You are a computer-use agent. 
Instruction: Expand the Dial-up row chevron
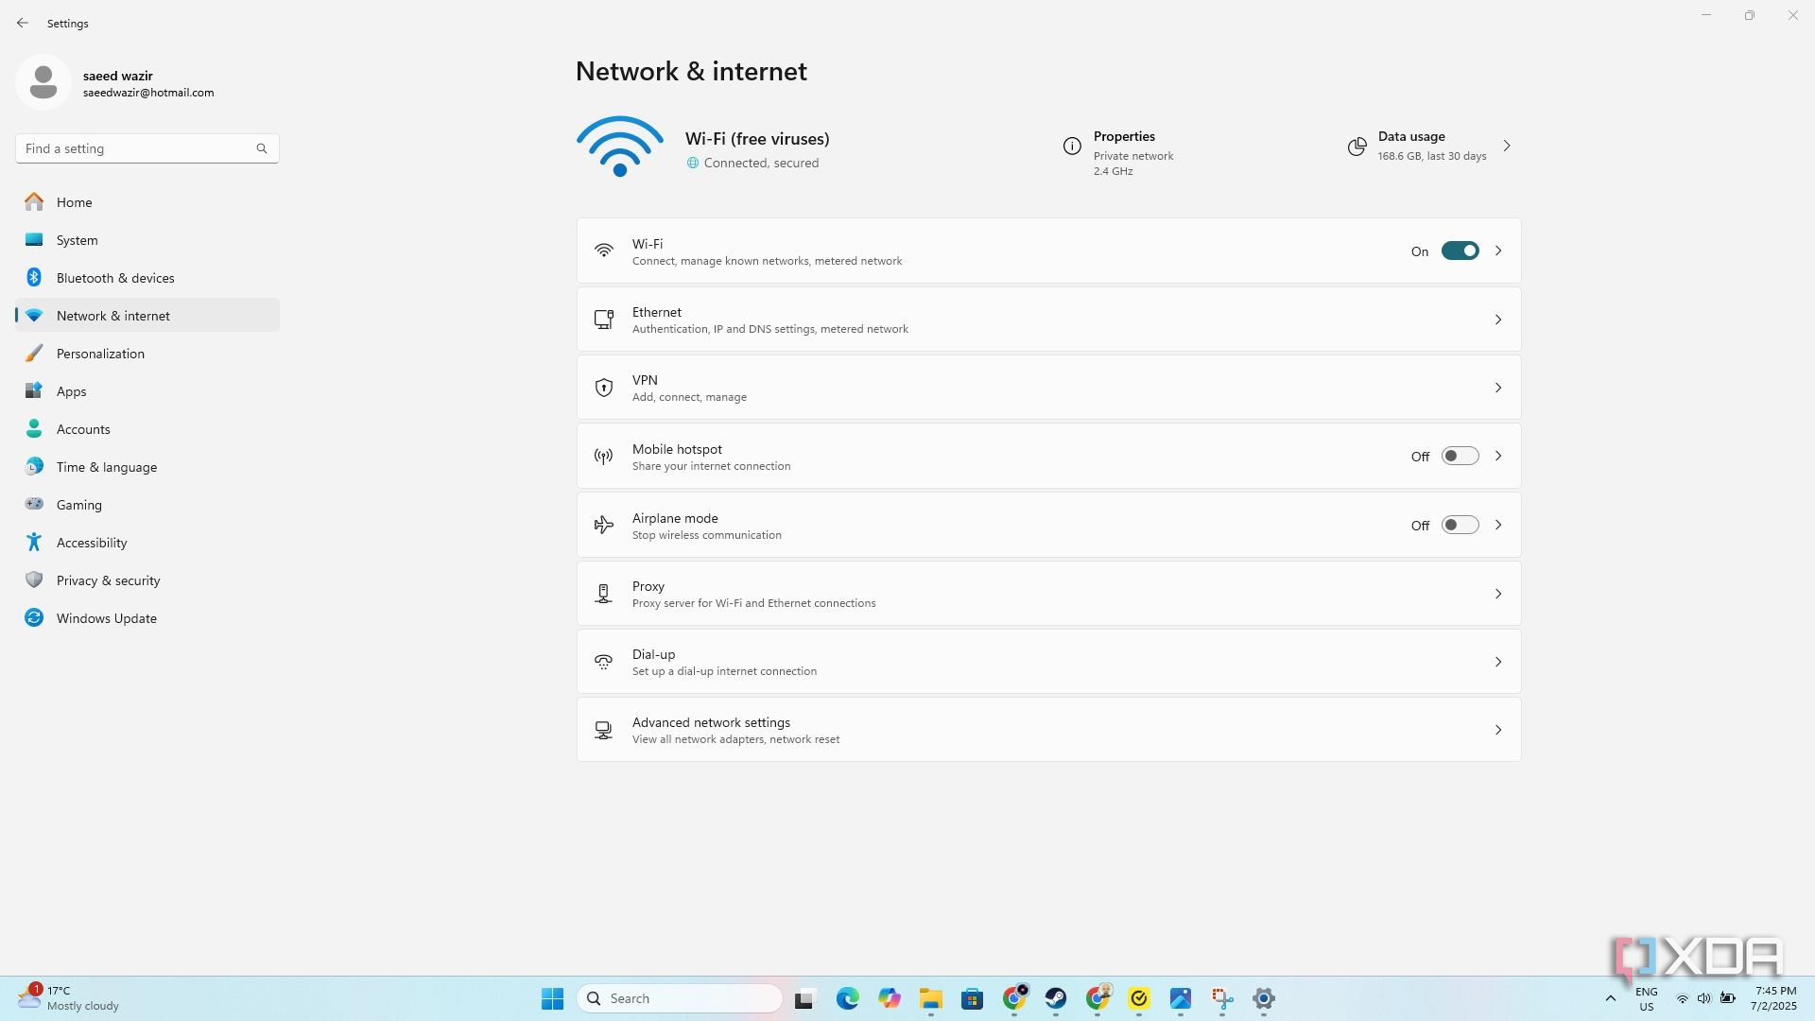(1498, 662)
